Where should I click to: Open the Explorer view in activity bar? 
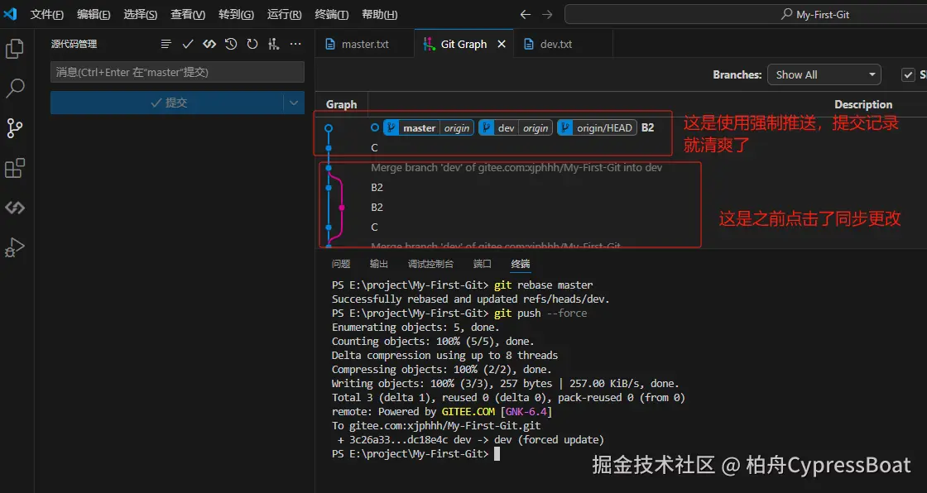(x=15, y=49)
